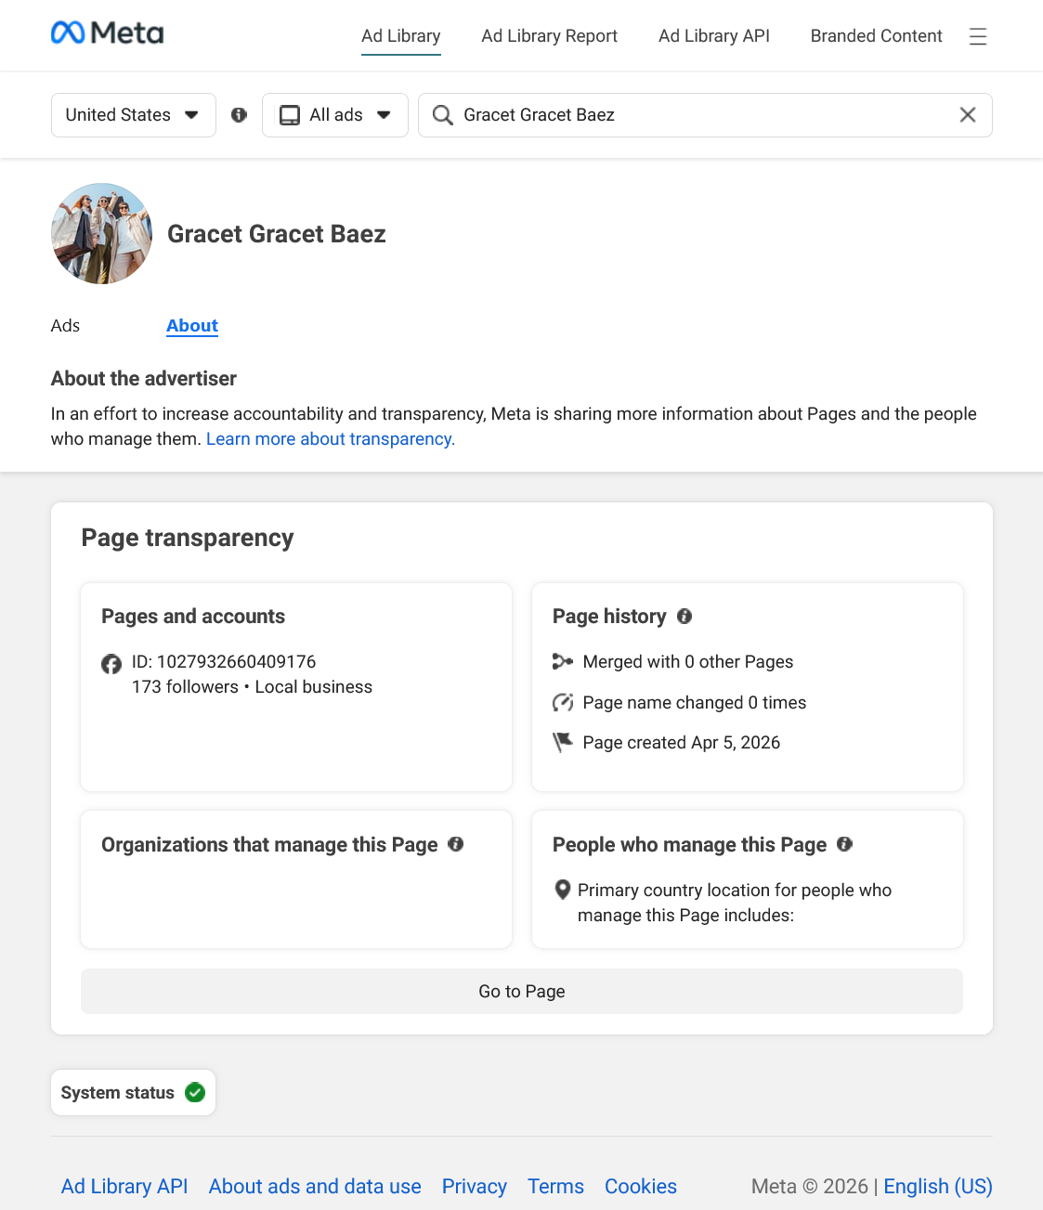
Task: Click 'Page name changed 0 times' text
Action: pyautogui.click(x=695, y=702)
